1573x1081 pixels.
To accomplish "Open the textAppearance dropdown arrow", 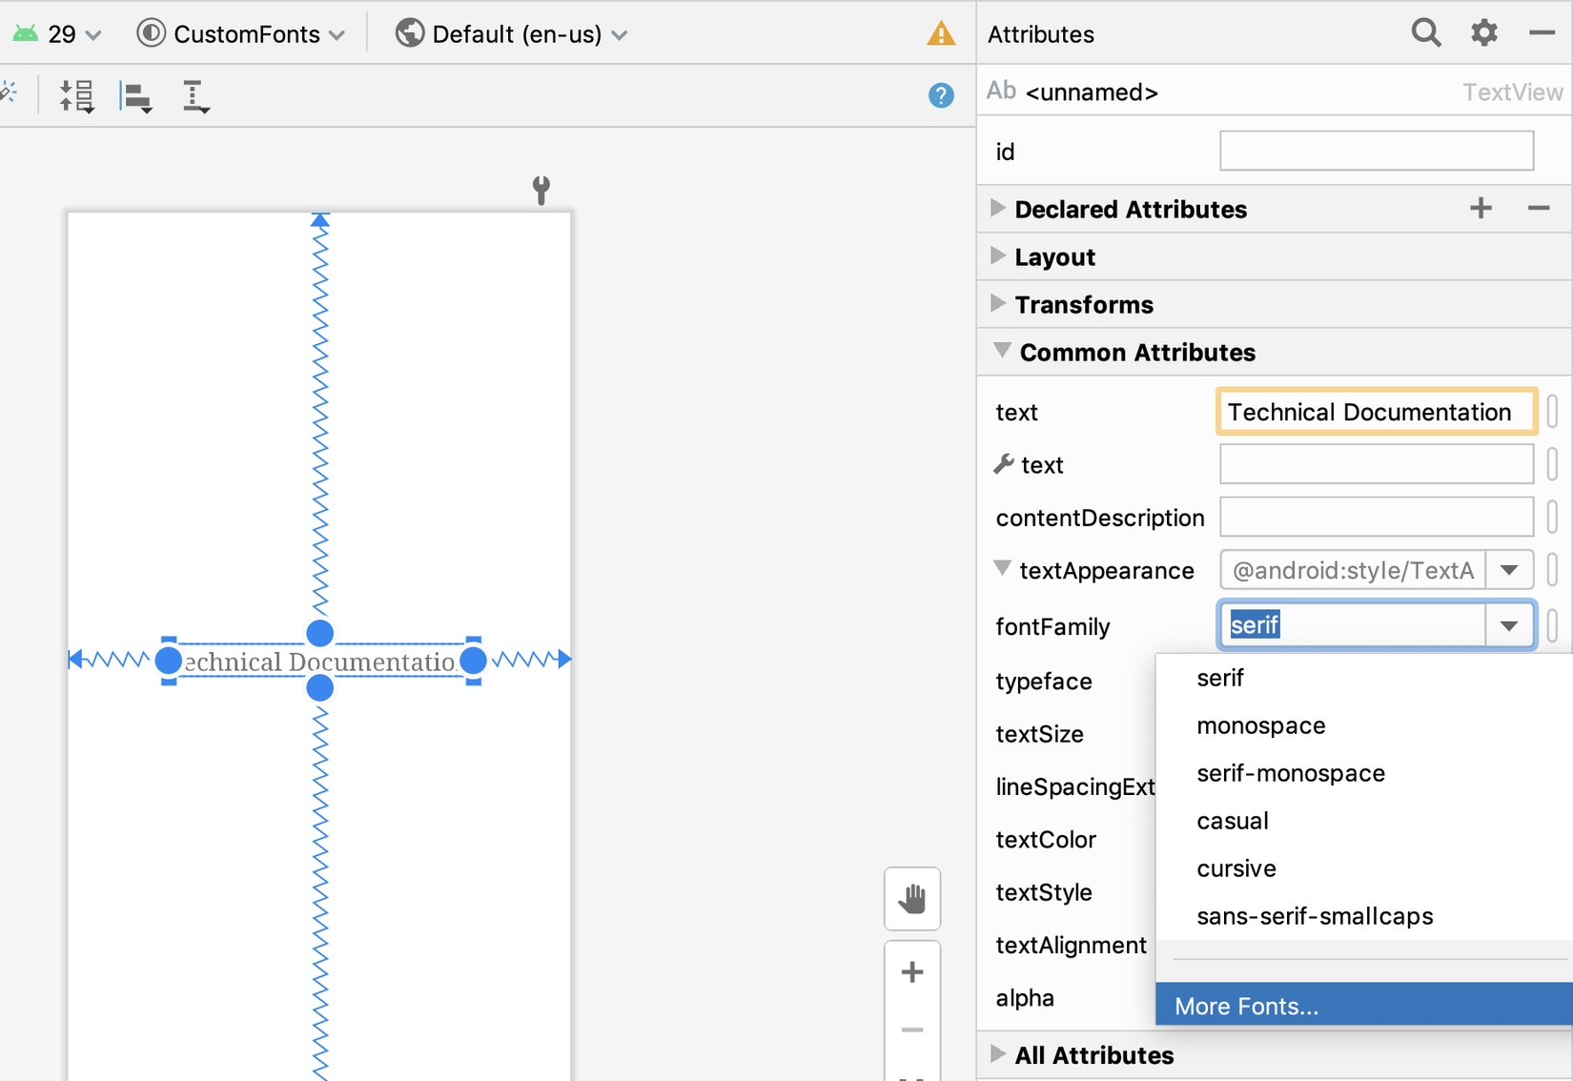I will coord(1508,570).
